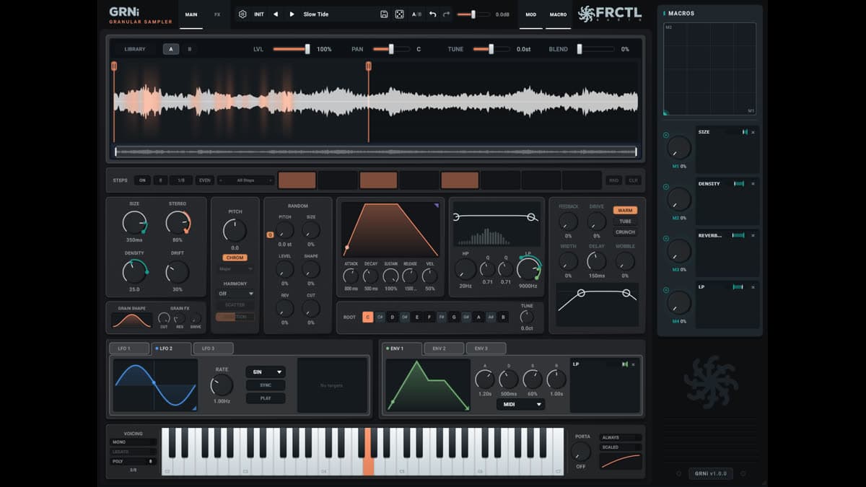The width and height of the screenshot is (866, 487).
Task: Open the SCALED portamento selector
Action: click(x=621, y=447)
